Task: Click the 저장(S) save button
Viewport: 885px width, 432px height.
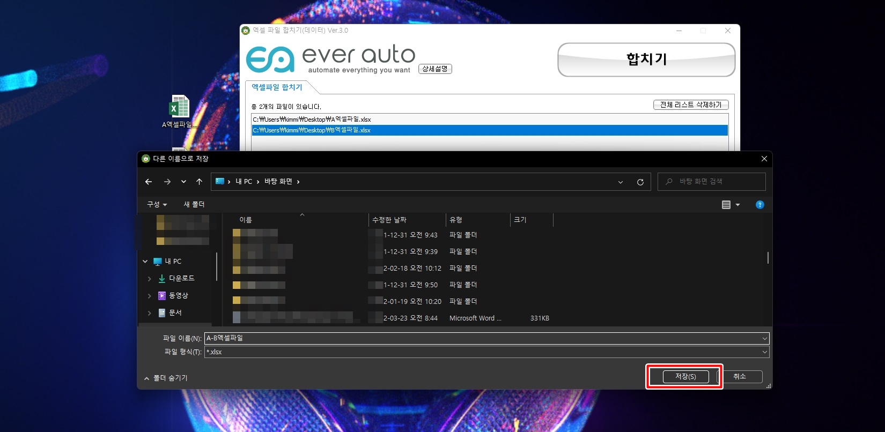Action: pos(685,377)
